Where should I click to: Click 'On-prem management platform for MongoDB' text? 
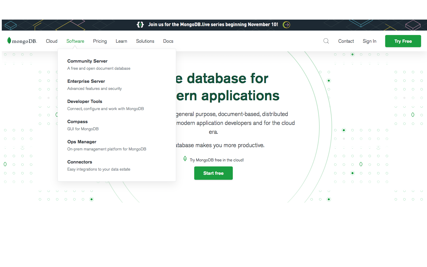(107, 149)
